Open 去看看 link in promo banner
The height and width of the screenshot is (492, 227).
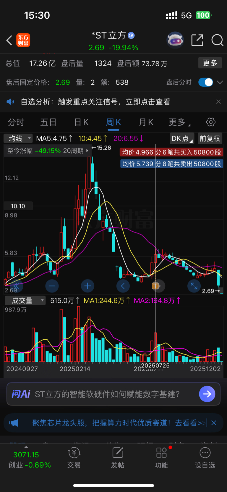pos(190,423)
